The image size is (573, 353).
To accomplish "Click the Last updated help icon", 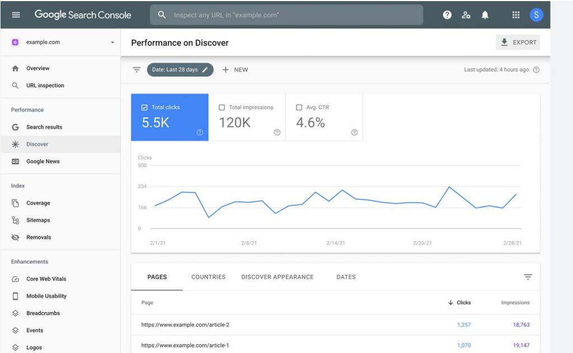I will 536,70.
